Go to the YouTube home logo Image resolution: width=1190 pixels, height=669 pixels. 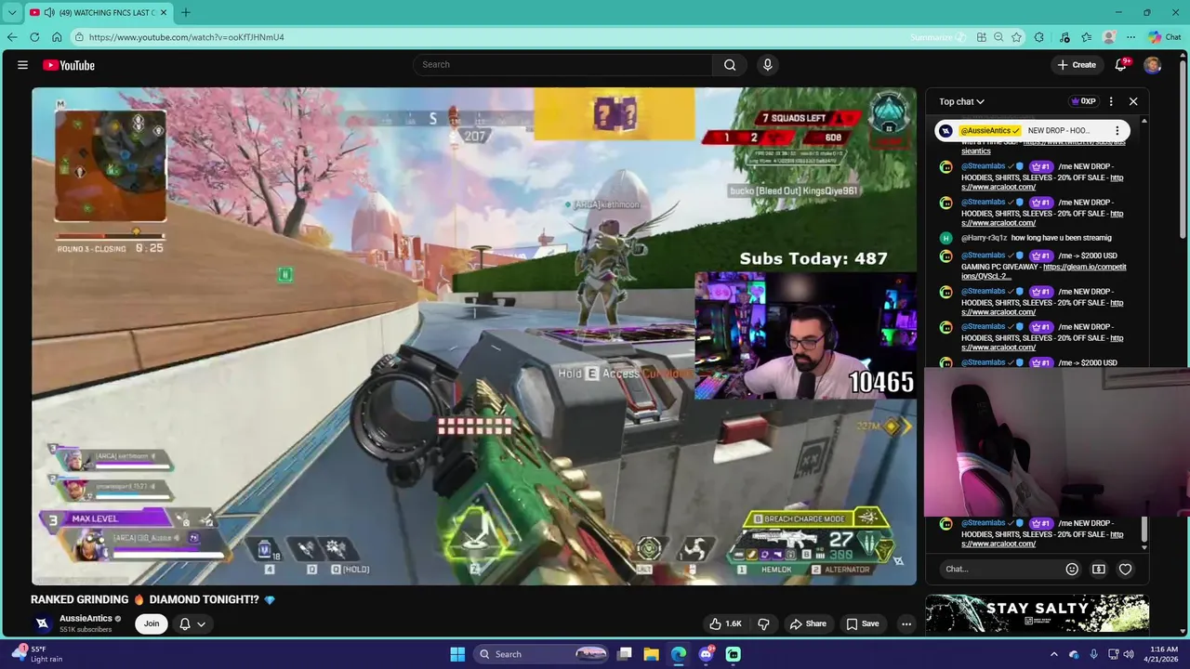pos(69,65)
